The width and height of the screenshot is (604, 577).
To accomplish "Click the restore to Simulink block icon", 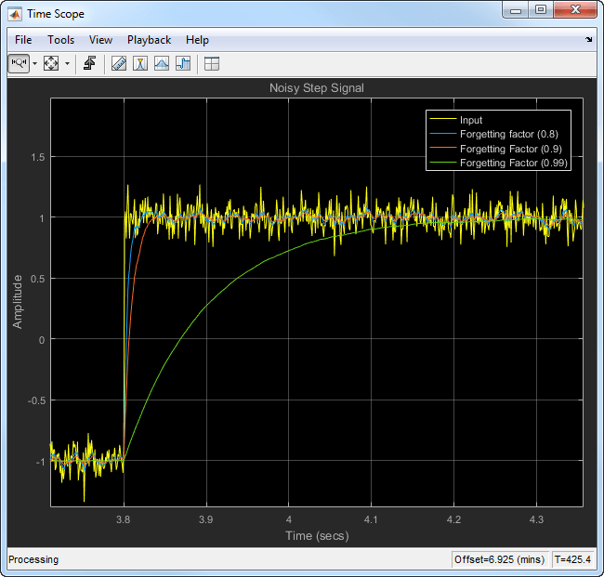I will (90, 63).
